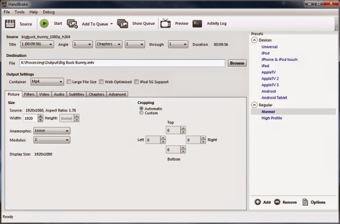Enable Large File Size checkbox

(x=69, y=82)
